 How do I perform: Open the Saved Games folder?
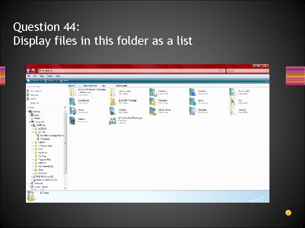(x=160, y=111)
